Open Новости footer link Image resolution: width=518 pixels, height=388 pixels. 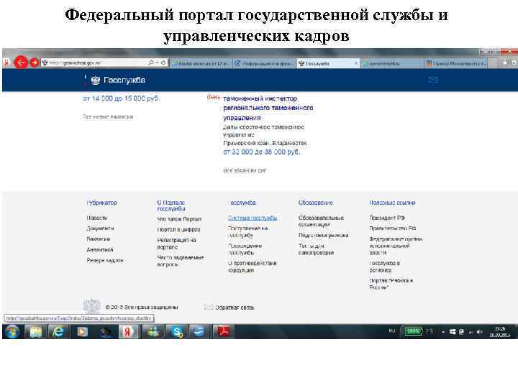click(97, 218)
